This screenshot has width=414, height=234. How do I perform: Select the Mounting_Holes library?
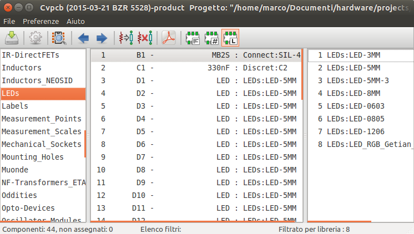pyautogui.click(x=43, y=157)
